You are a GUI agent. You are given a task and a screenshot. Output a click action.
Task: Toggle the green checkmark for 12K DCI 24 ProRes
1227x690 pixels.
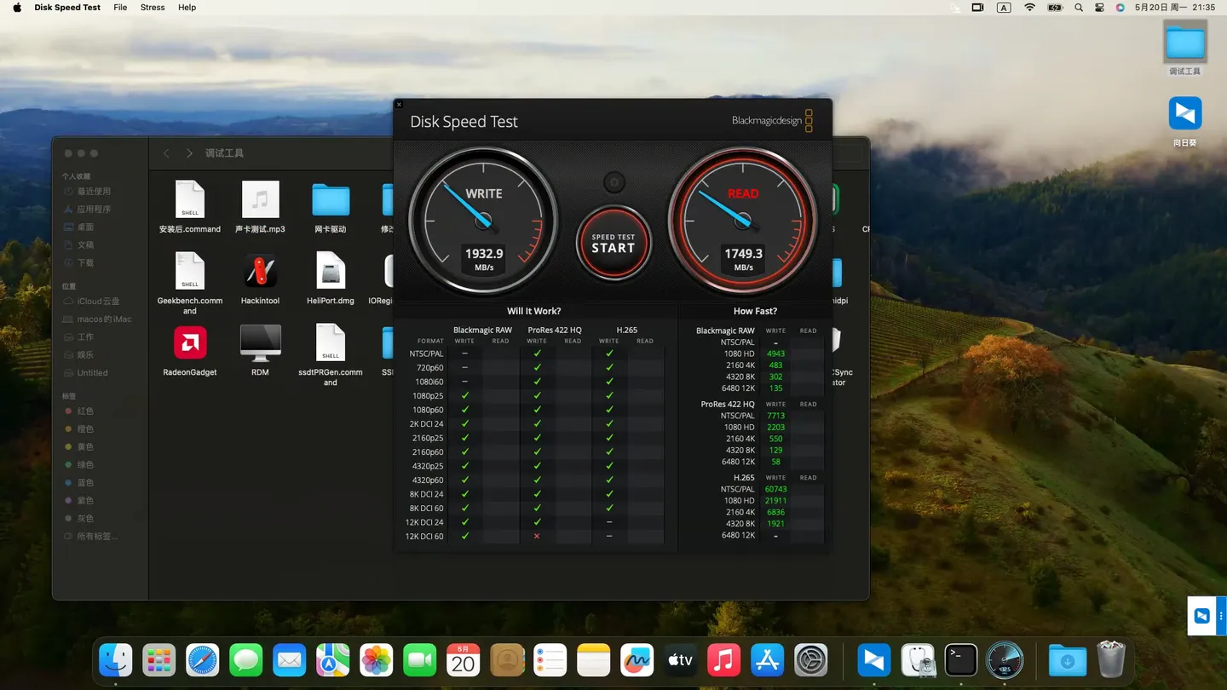click(x=536, y=522)
